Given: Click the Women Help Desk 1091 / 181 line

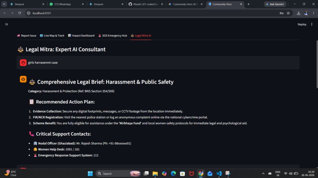Looking at the screenshot, I should [56, 149].
